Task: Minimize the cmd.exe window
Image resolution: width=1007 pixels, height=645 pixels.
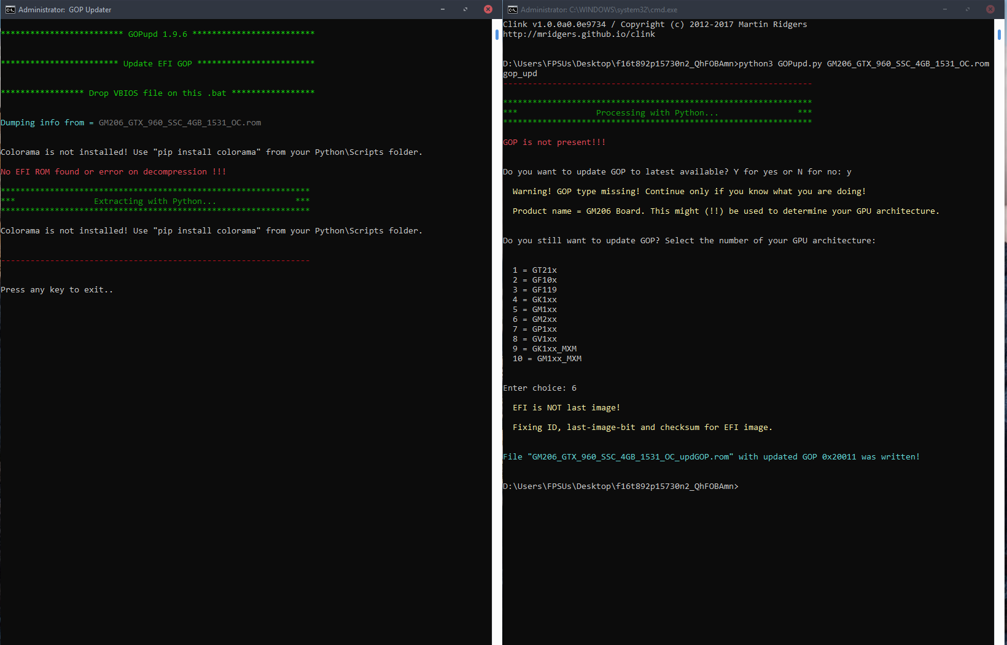Action: click(x=945, y=9)
